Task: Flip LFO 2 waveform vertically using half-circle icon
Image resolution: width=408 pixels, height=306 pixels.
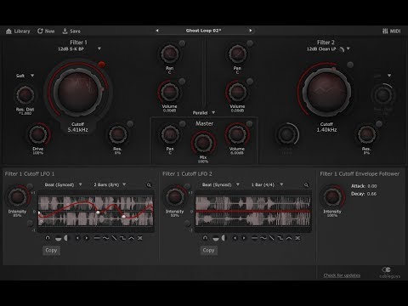Action: 216,238
